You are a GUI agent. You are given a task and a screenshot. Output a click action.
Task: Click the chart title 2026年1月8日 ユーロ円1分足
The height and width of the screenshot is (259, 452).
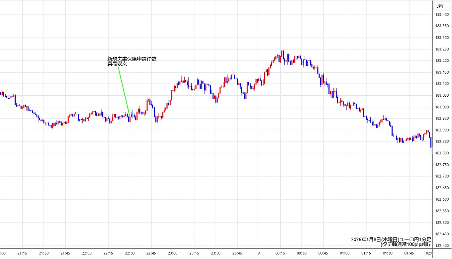[x=391, y=240]
